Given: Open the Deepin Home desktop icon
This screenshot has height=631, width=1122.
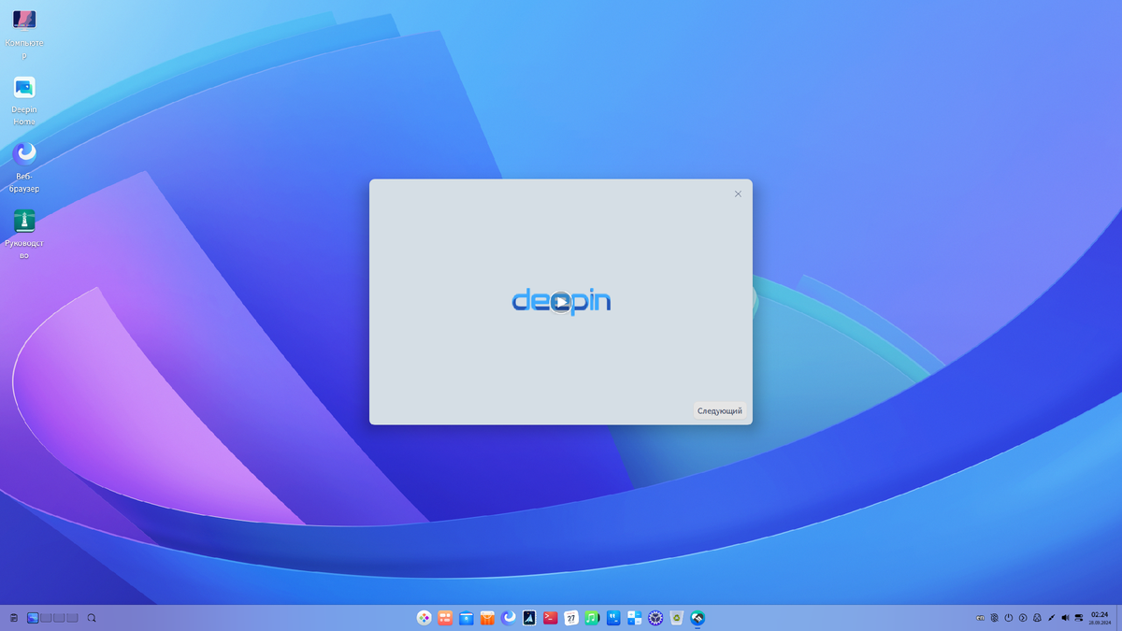Looking at the screenshot, I should tap(24, 101).
